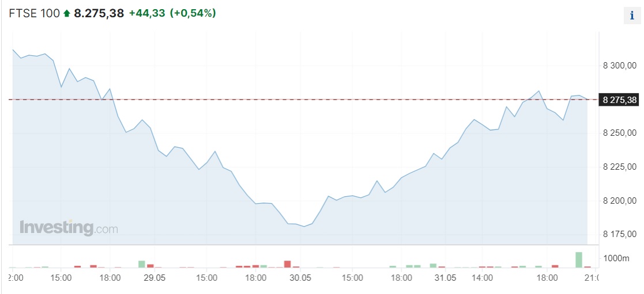Select the 30.05 date marker on time axis
This screenshot has width=644, height=294.
click(x=300, y=277)
